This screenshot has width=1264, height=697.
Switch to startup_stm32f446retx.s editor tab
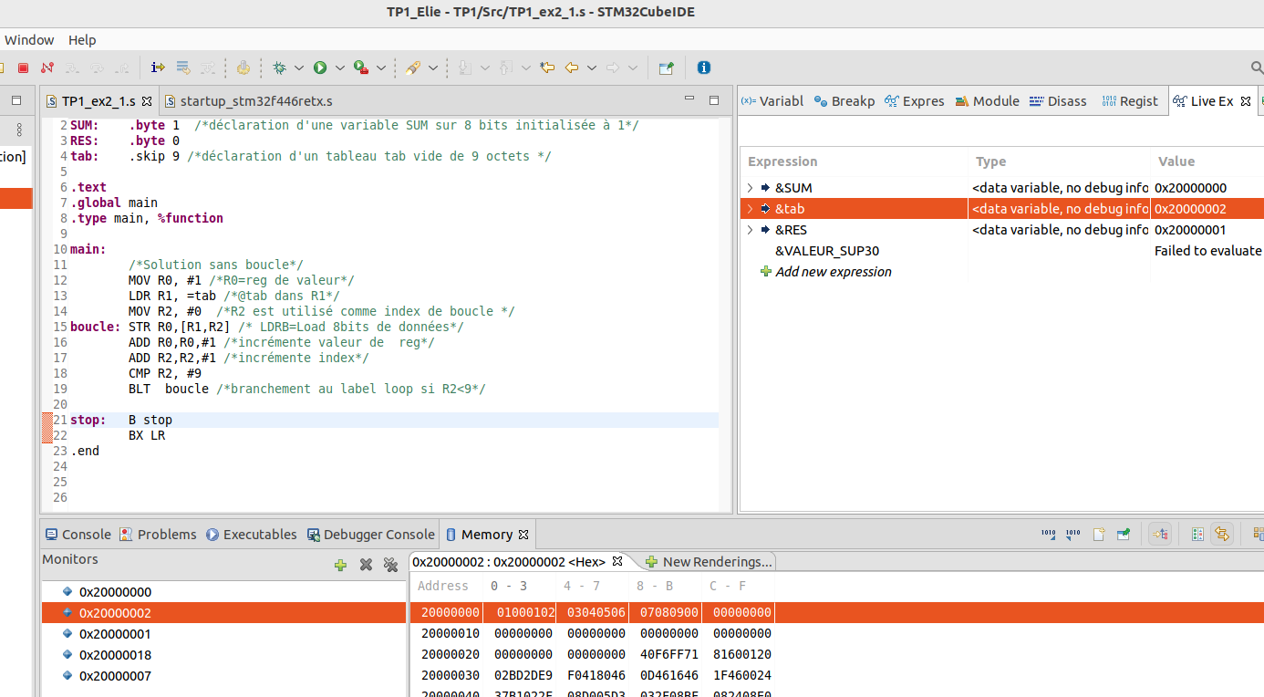coord(255,101)
